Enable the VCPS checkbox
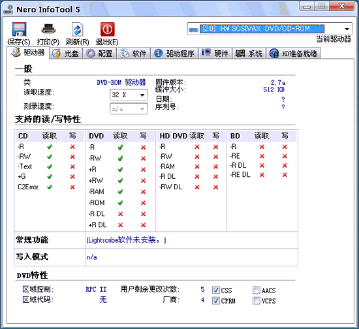This screenshot has width=359, height=329. (257, 300)
